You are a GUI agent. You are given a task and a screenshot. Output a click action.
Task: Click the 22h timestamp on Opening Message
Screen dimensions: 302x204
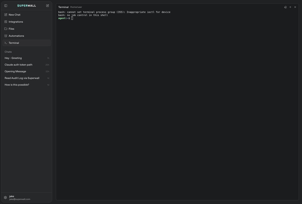coord(47,71)
